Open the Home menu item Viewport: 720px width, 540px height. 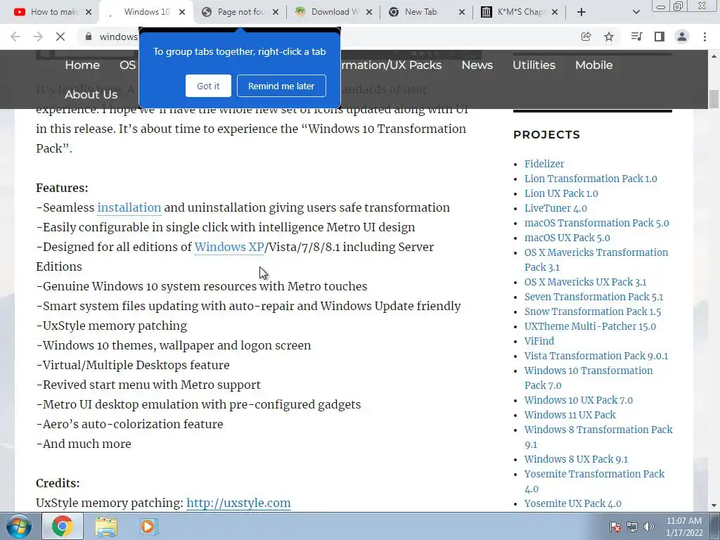click(82, 65)
